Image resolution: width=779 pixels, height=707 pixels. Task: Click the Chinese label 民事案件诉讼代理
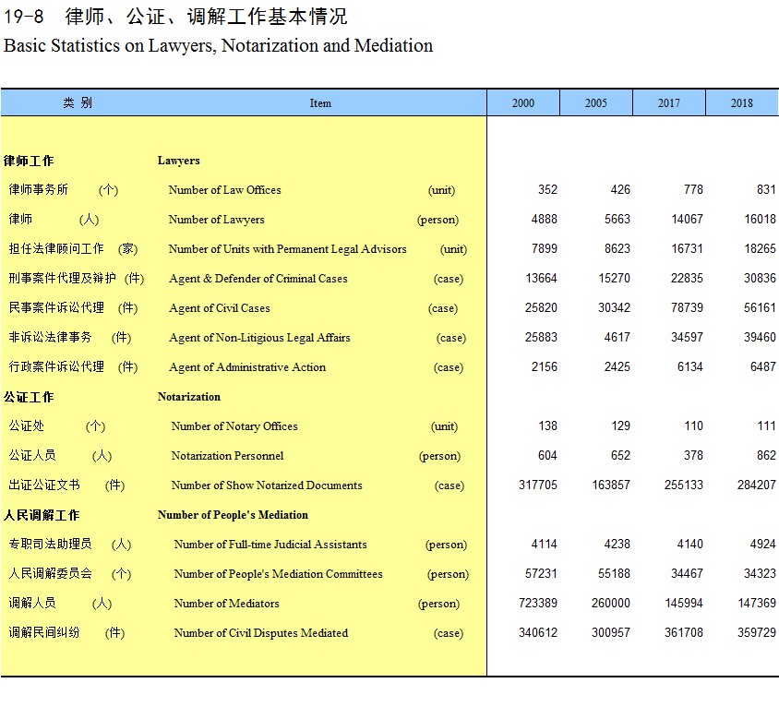tap(56, 307)
